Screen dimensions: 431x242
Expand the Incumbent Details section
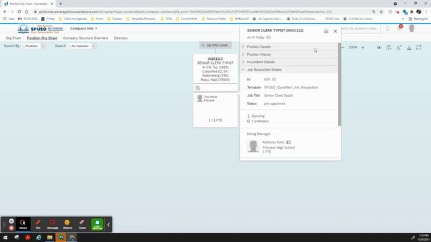click(290, 62)
